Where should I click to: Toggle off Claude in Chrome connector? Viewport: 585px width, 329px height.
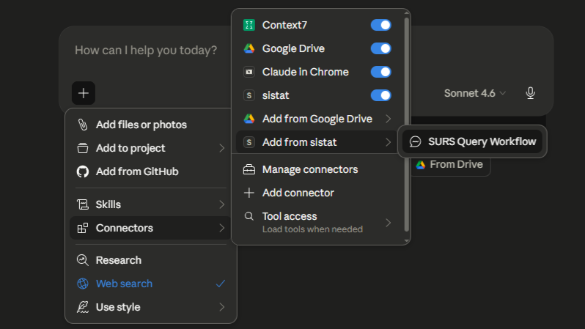381,72
